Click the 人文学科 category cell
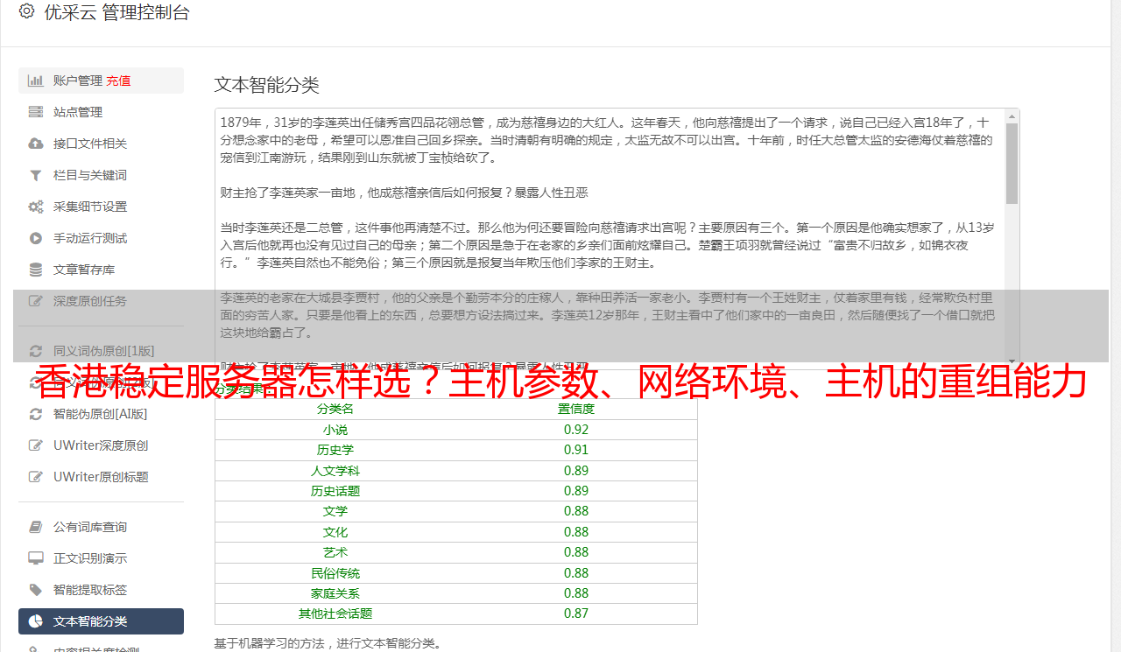 (335, 471)
